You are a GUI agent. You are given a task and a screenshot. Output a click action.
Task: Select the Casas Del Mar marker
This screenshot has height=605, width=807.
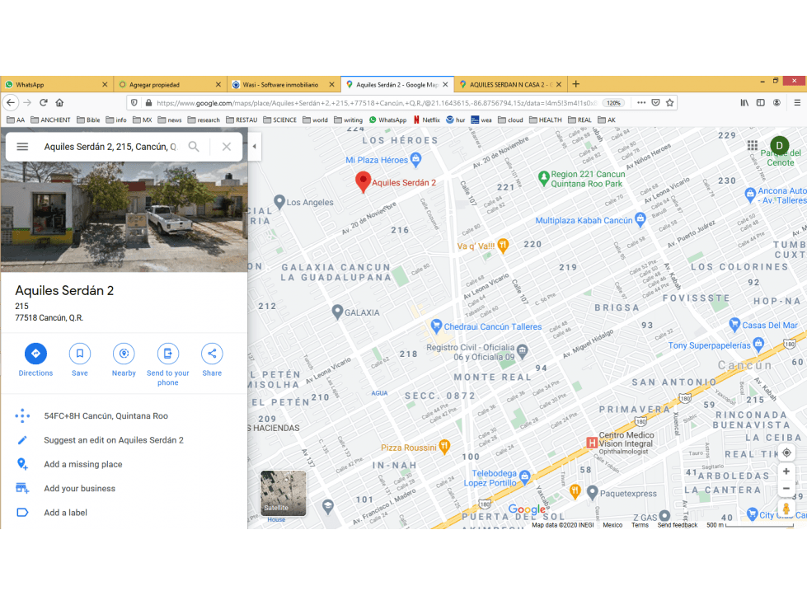tap(735, 325)
